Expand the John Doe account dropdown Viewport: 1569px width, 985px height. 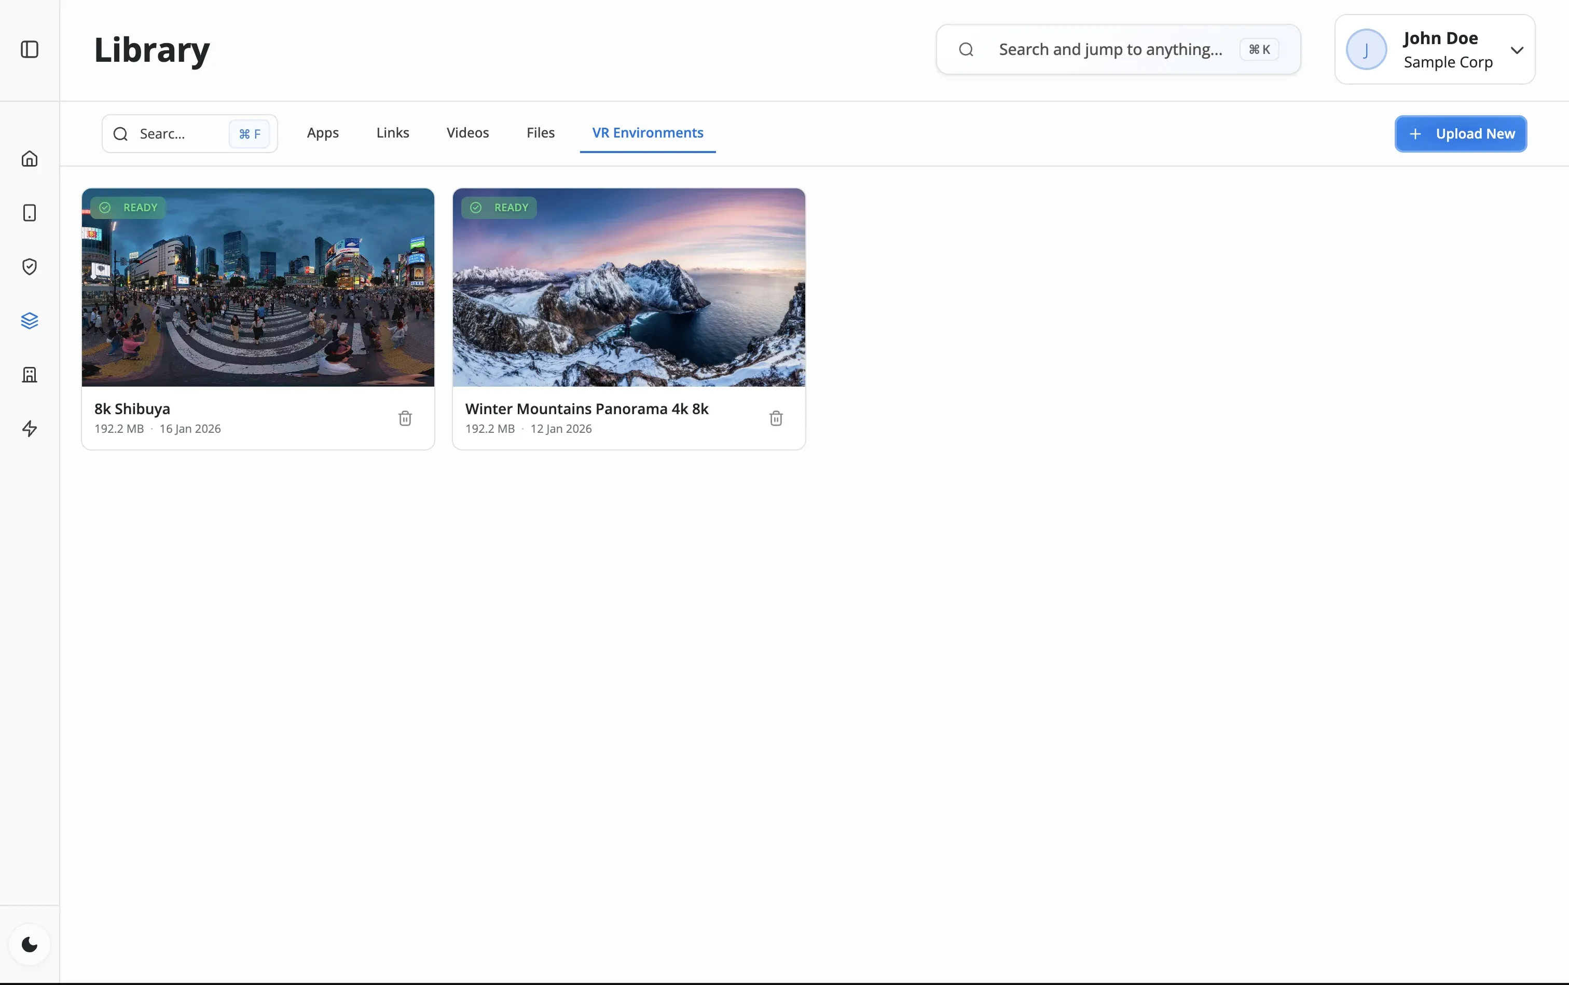1517,50
